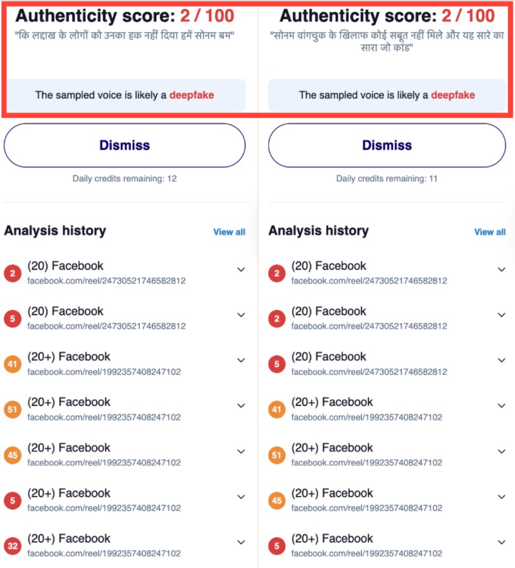The image size is (515, 568).
Task: Expand left panel's score 41 Facebook entry
Action: point(240,360)
